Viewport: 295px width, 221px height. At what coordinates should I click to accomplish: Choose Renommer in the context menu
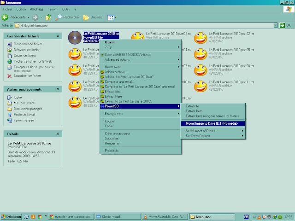click(x=140, y=143)
